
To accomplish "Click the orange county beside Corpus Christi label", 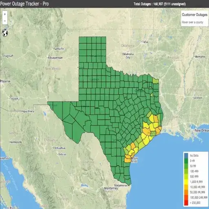I will tap(127, 160).
